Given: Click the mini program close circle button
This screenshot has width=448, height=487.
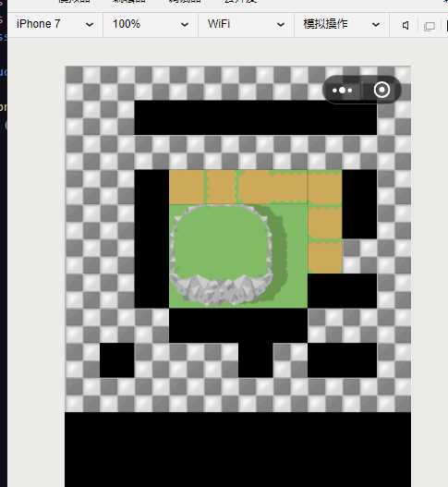Looking at the screenshot, I should click(x=381, y=90).
